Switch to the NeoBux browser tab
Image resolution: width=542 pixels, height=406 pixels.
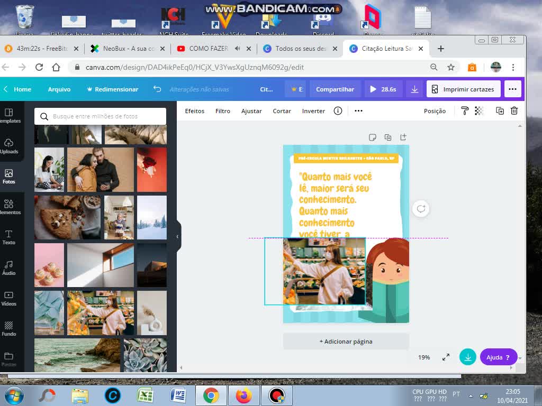[127, 49]
